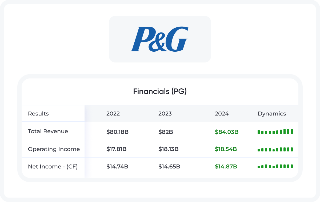
Task: Click the Net Income dynamics bar chart
Action: point(275,166)
